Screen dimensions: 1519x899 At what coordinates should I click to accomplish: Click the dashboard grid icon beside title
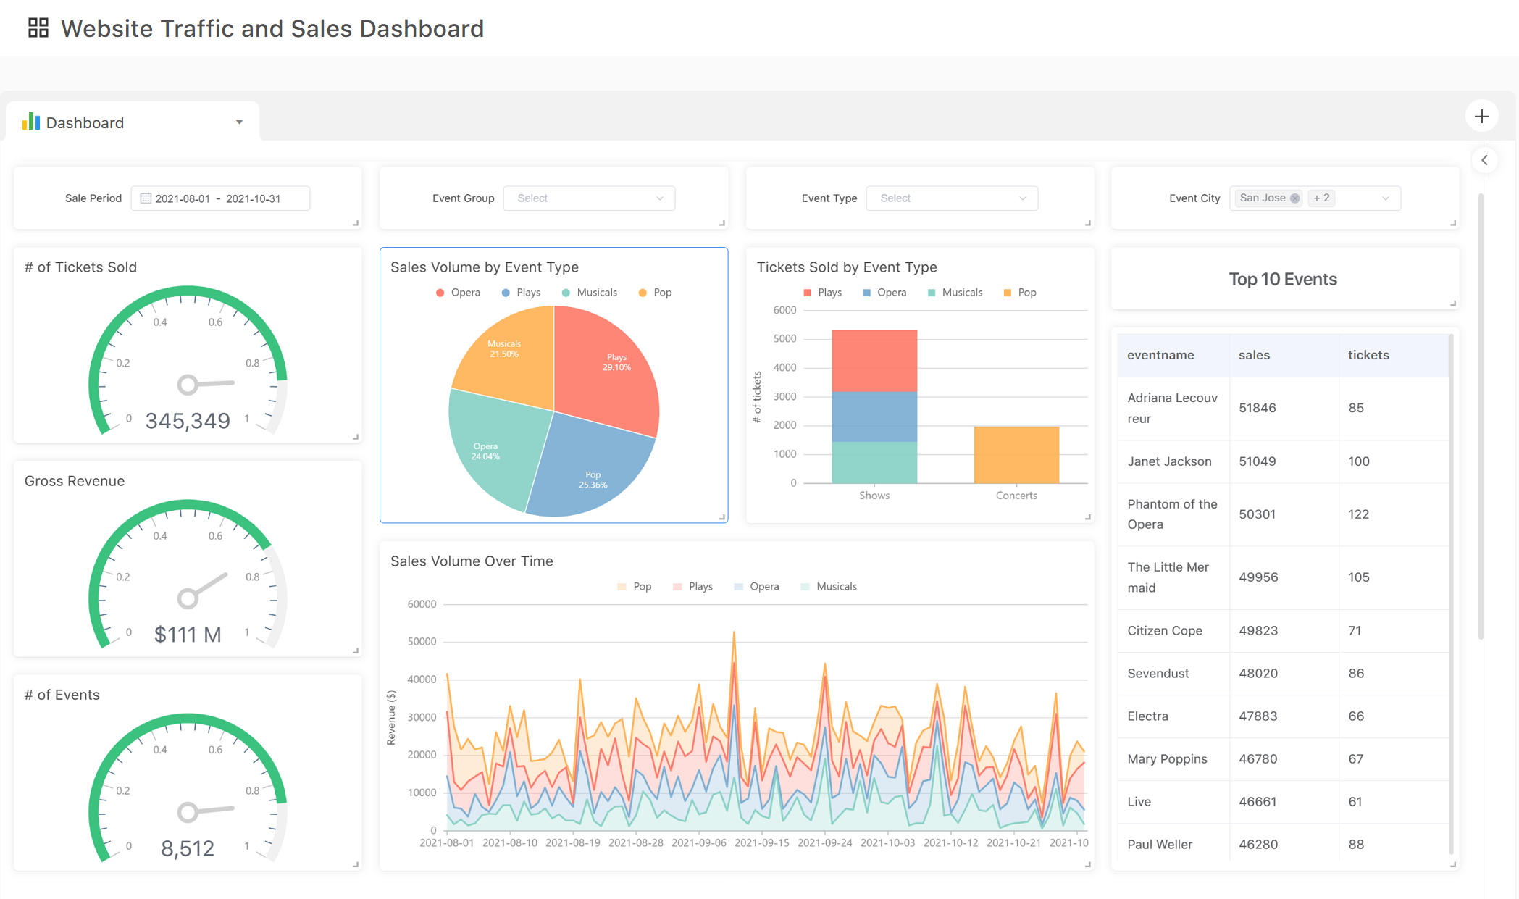[x=38, y=28]
